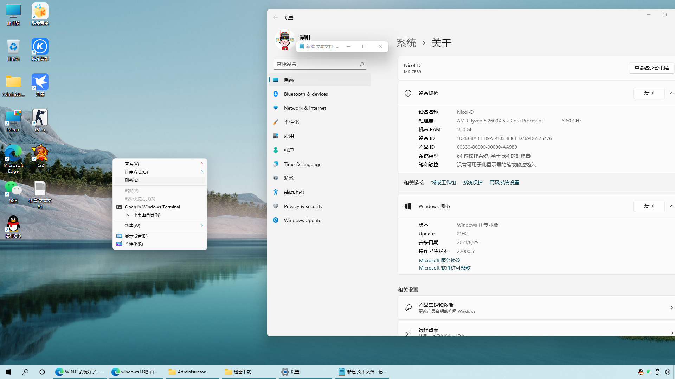Click 复制 button for Windows 规格

(649, 206)
